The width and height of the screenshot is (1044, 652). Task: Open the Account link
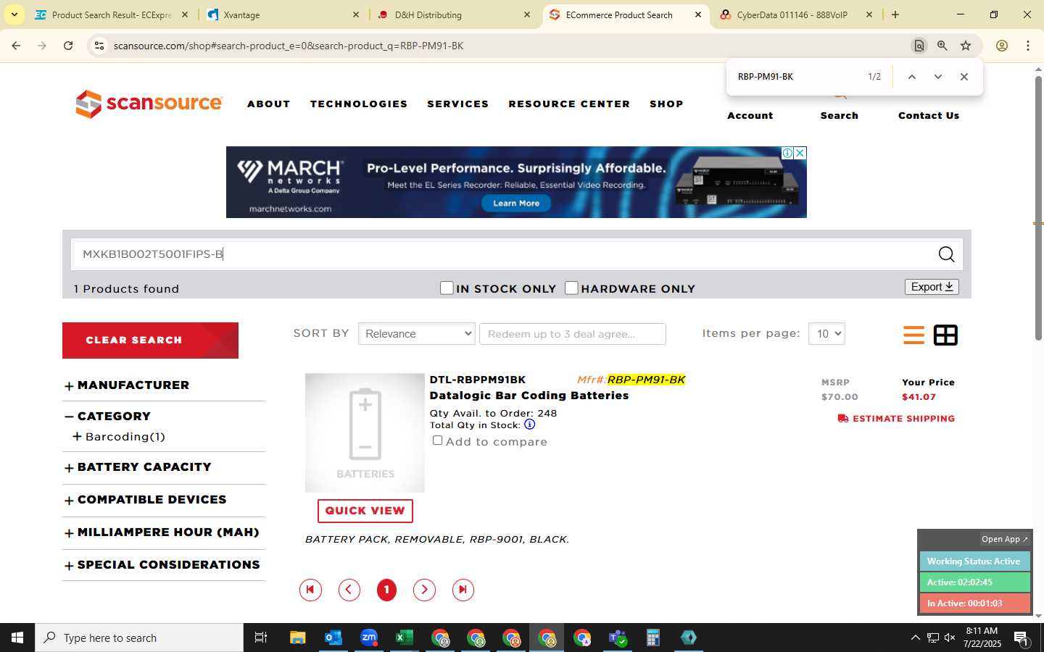[x=750, y=115]
